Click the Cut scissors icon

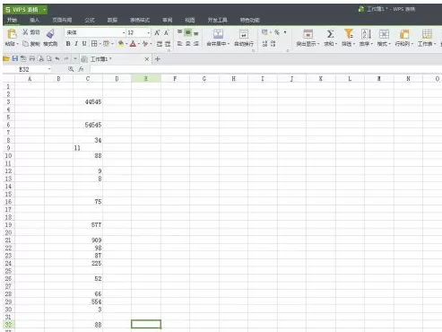(x=26, y=32)
